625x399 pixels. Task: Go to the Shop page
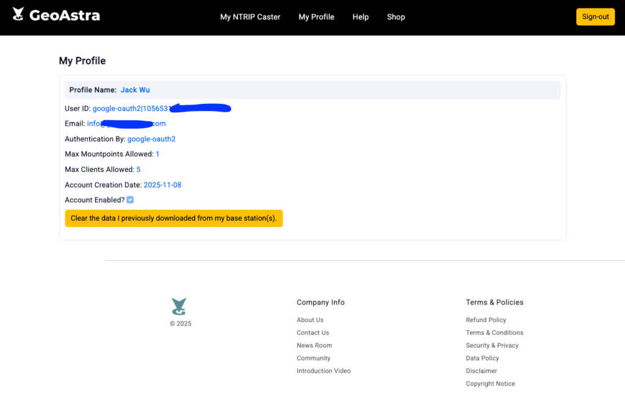(396, 17)
